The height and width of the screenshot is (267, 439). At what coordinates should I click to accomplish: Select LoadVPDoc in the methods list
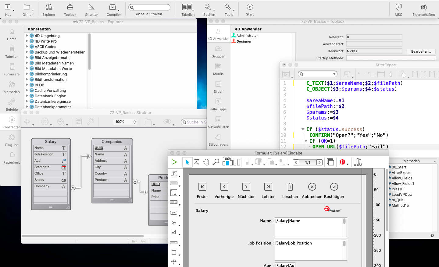[402, 195]
